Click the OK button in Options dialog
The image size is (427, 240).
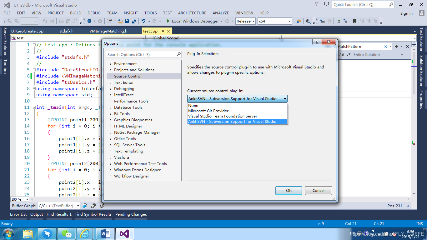point(289,190)
